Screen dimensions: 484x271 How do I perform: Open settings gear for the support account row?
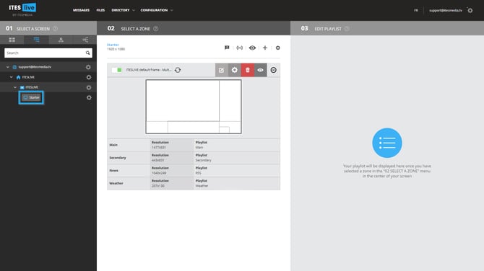88,67
